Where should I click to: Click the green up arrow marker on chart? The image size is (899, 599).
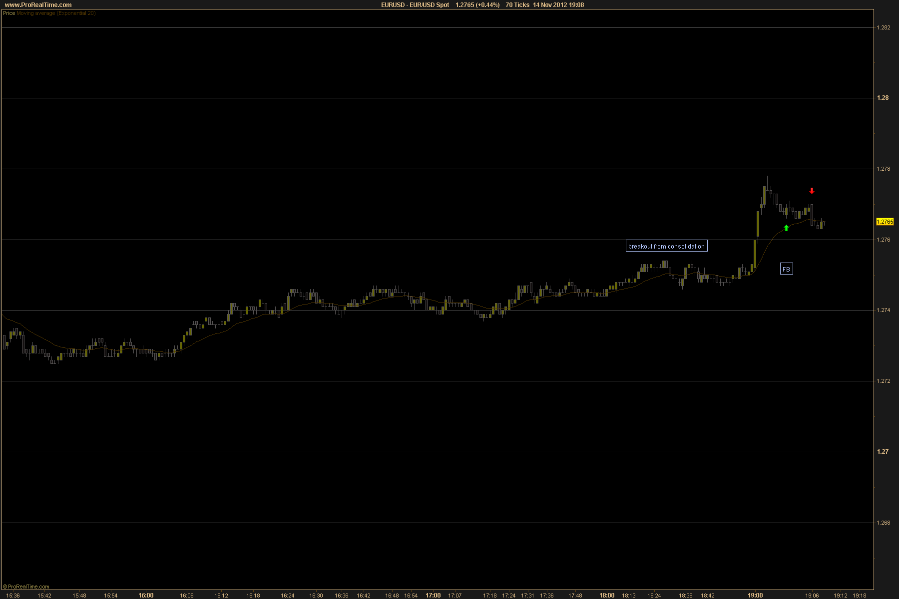[x=786, y=228]
